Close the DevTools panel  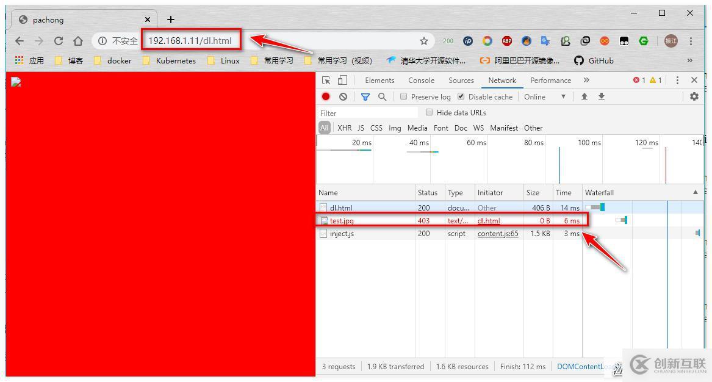point(694,80)
